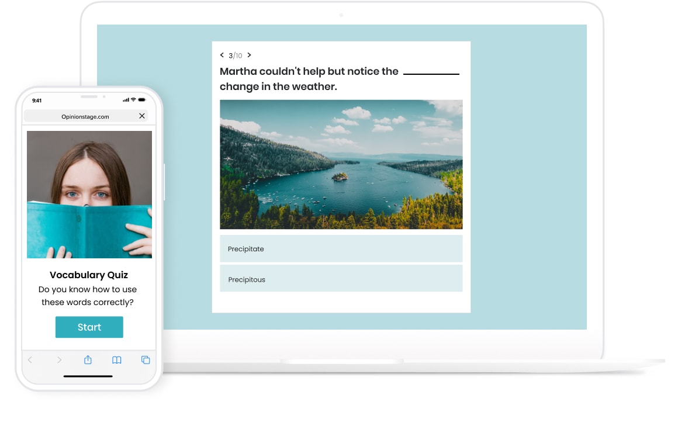Image resolution: width=678 pixels, height=443 pixels.
Task: Tap the Opinionstage.com address bar
Action: click(85, 116)
